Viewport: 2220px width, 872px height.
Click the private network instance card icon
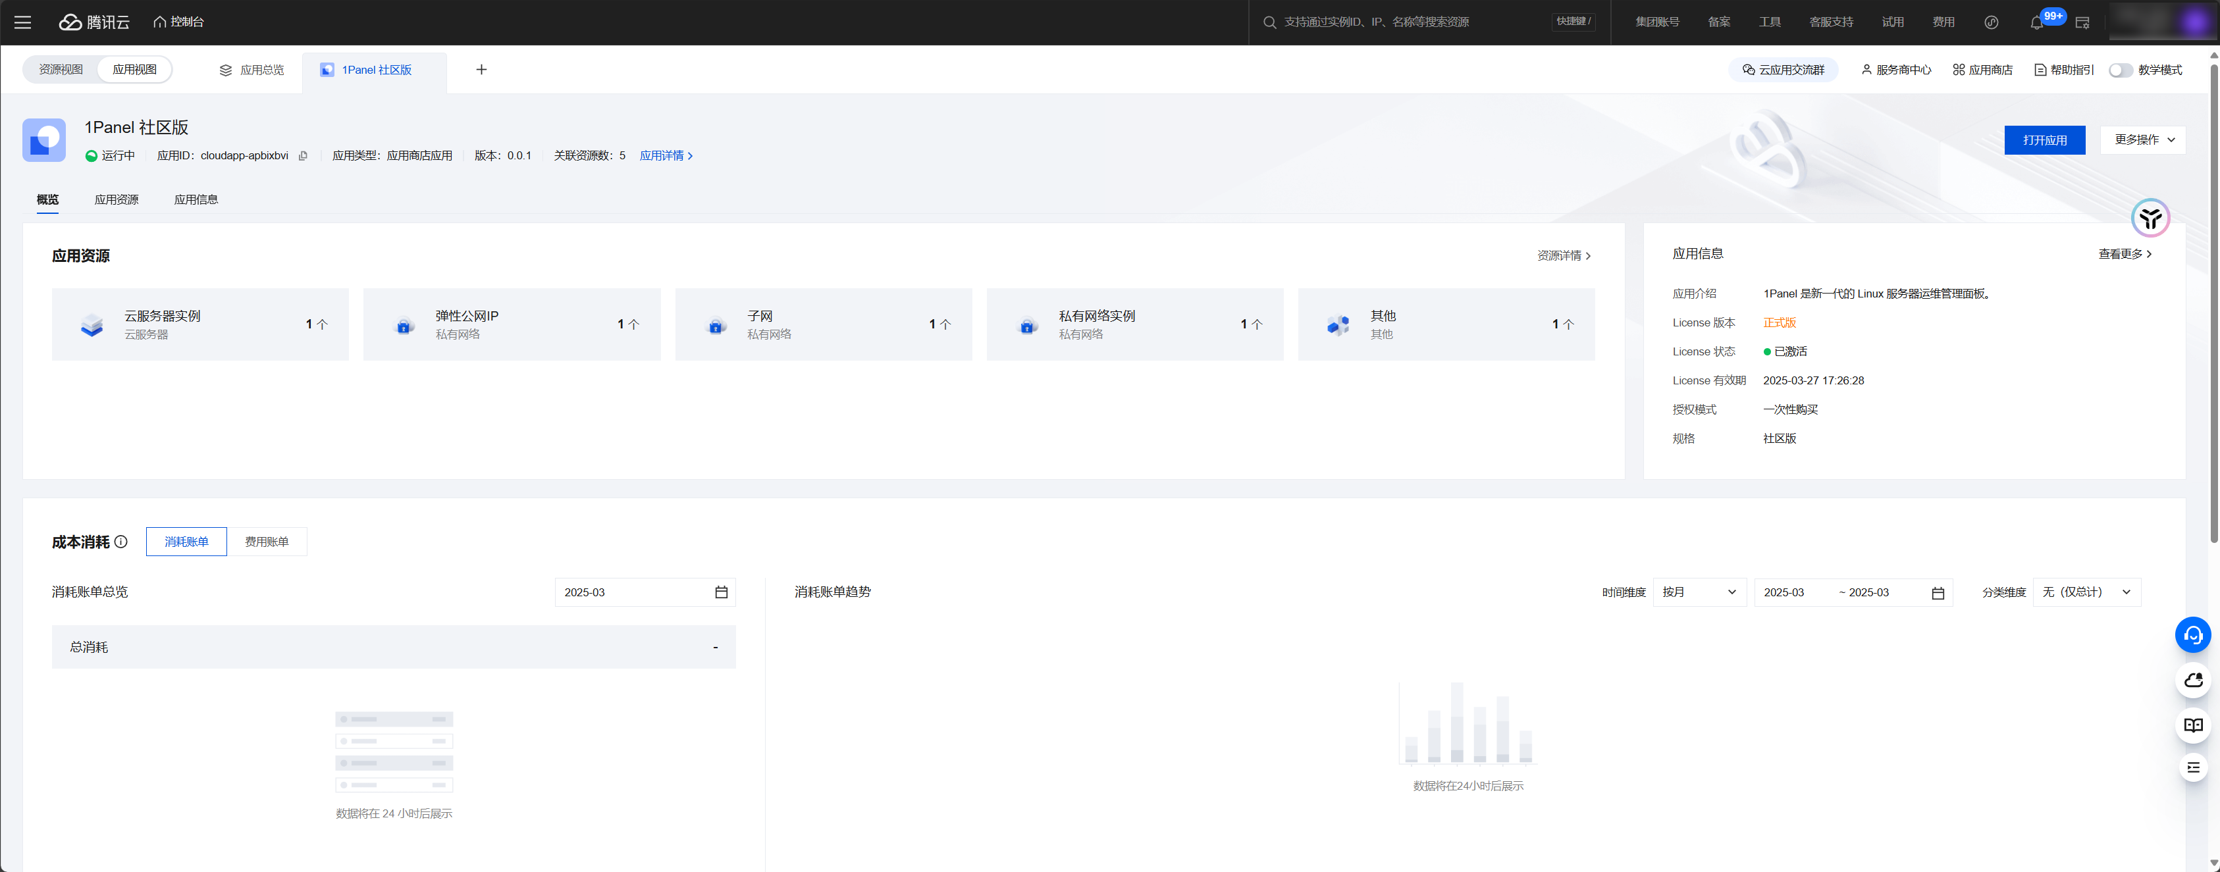pos(1027,326)
